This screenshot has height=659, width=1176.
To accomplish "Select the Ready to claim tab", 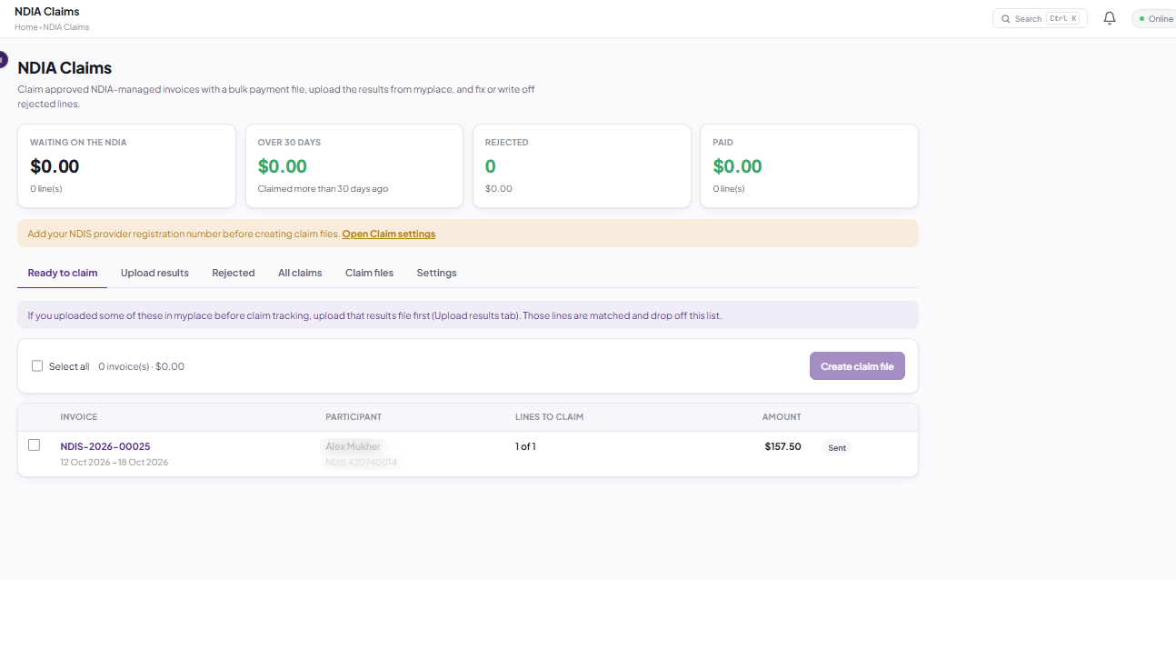I will pyautogui.click(x=63, y=273).
